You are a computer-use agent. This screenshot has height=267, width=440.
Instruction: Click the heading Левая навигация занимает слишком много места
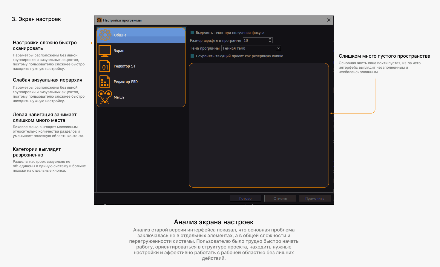point(45,117)
